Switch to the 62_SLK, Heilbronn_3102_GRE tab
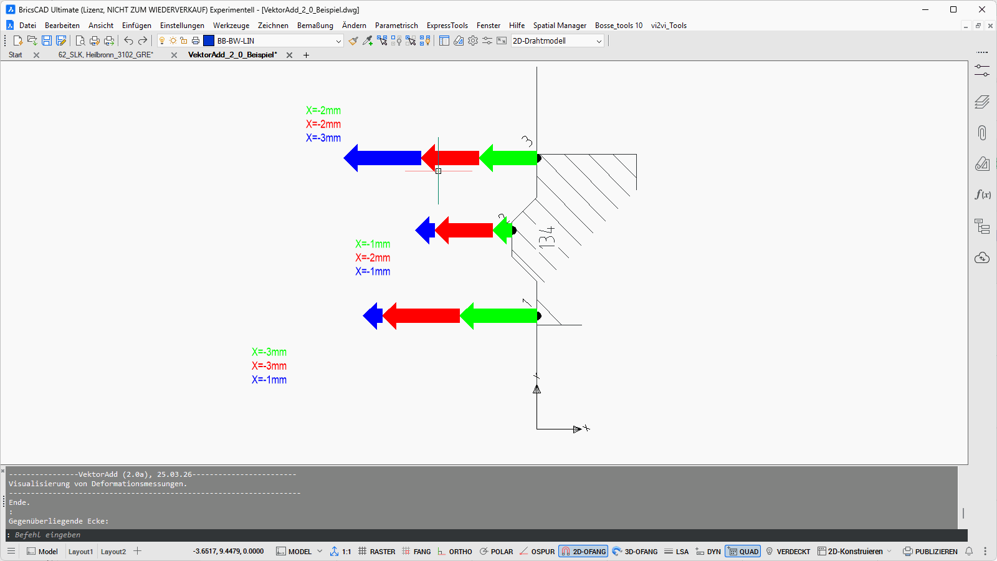997x561 pixels. tap(105, 55)
